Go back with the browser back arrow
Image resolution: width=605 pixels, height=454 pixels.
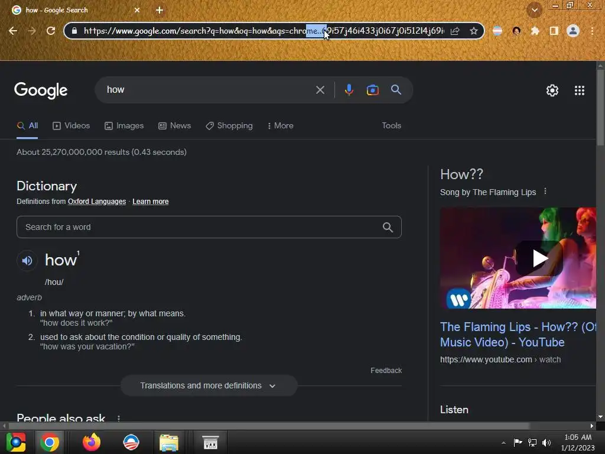(x=13, y=31)
